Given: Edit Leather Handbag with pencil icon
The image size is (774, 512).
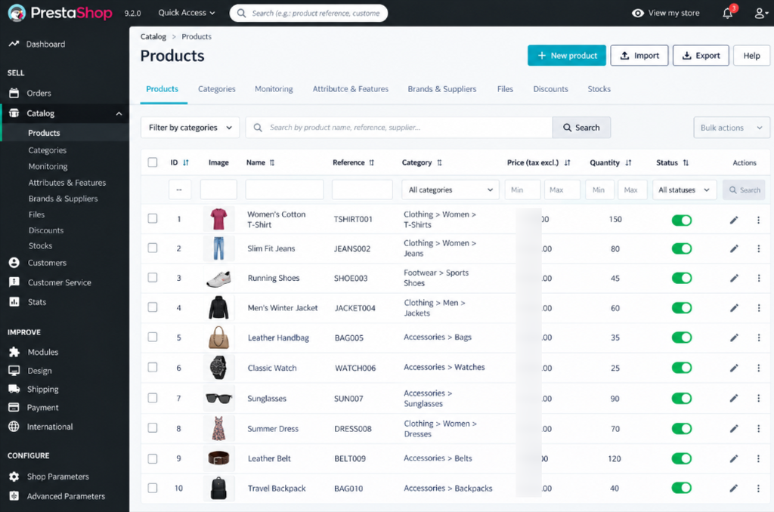Looking at the screenshot, I should pos(734,338).
